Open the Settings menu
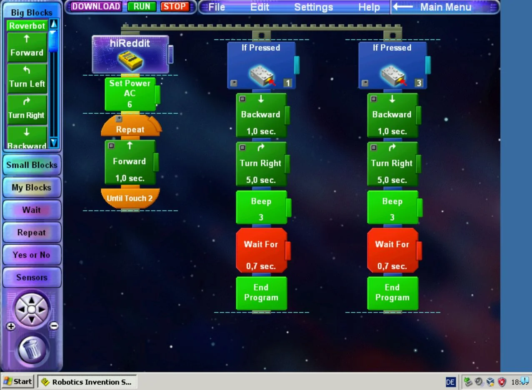Screen dimensions: 532x390 click(313, 7)
